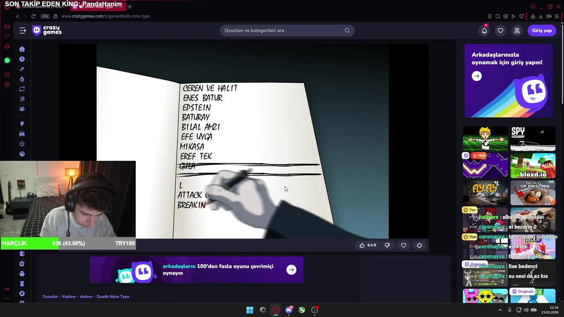
Task: Open car games category in sidebar
Action: (22, 134)
